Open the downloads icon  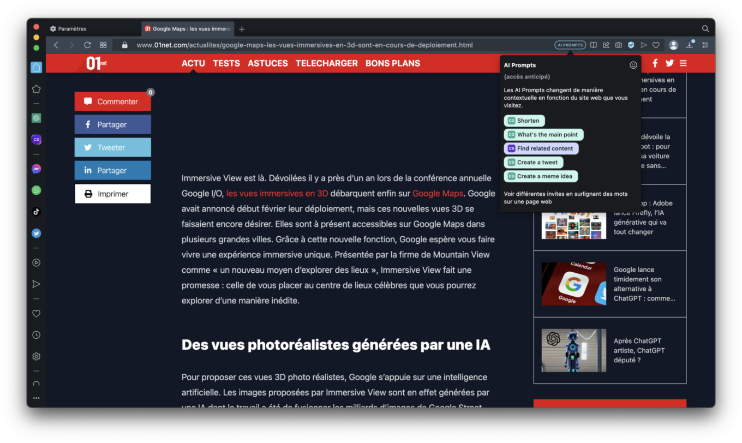(x=690, y=45)
